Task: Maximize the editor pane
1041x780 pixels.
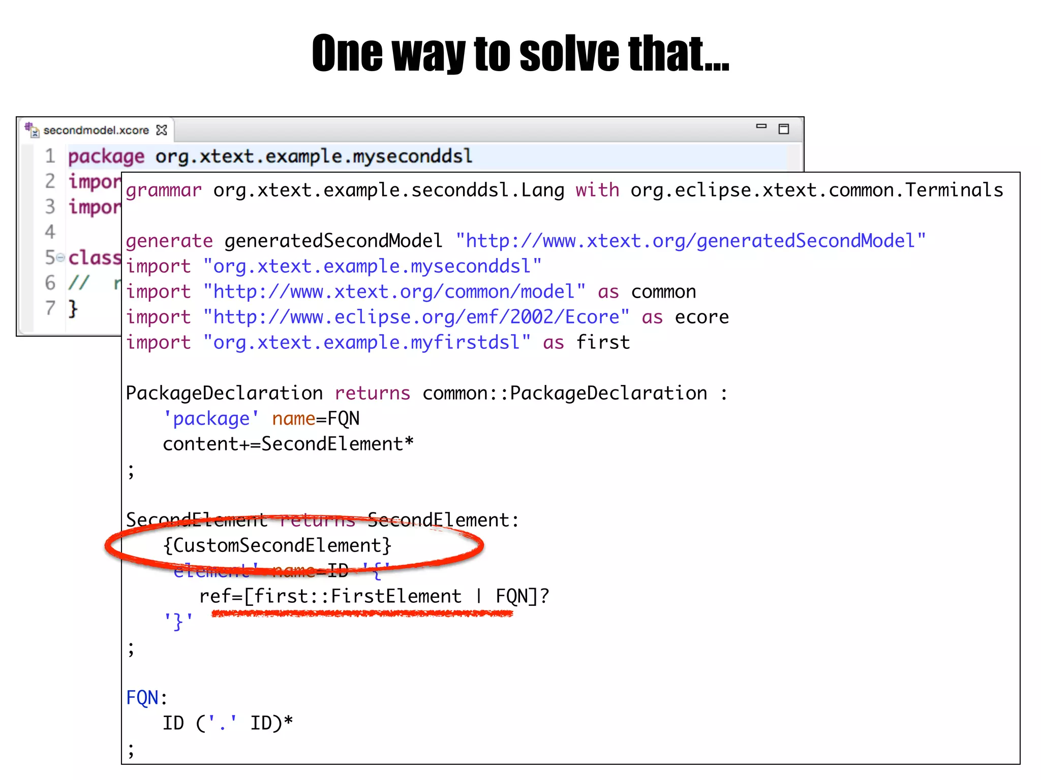Action: click(784, 129)
